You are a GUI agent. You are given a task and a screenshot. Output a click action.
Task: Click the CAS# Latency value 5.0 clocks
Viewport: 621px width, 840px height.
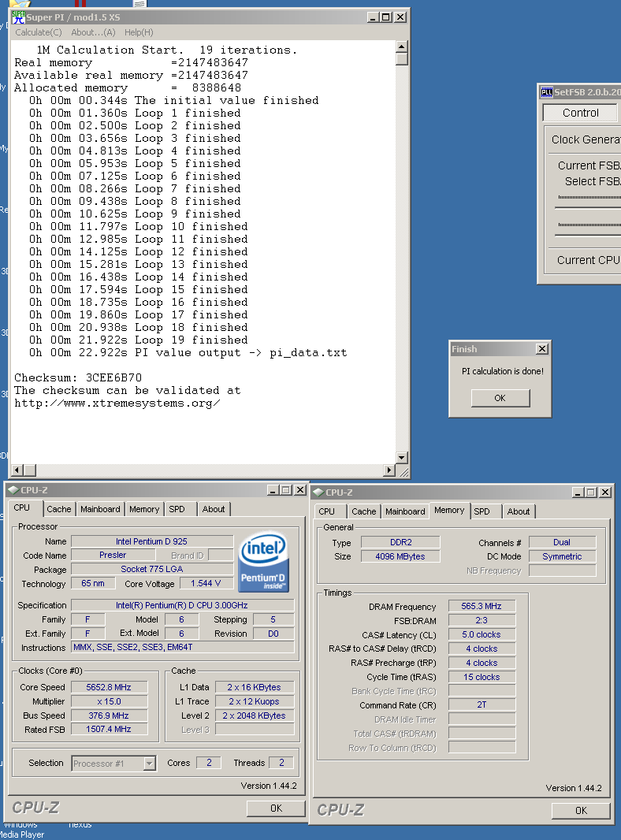(482, 634)
